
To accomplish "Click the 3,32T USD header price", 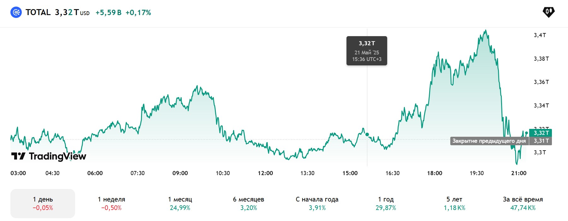I will pyautogui.click(x=72, y=12).
